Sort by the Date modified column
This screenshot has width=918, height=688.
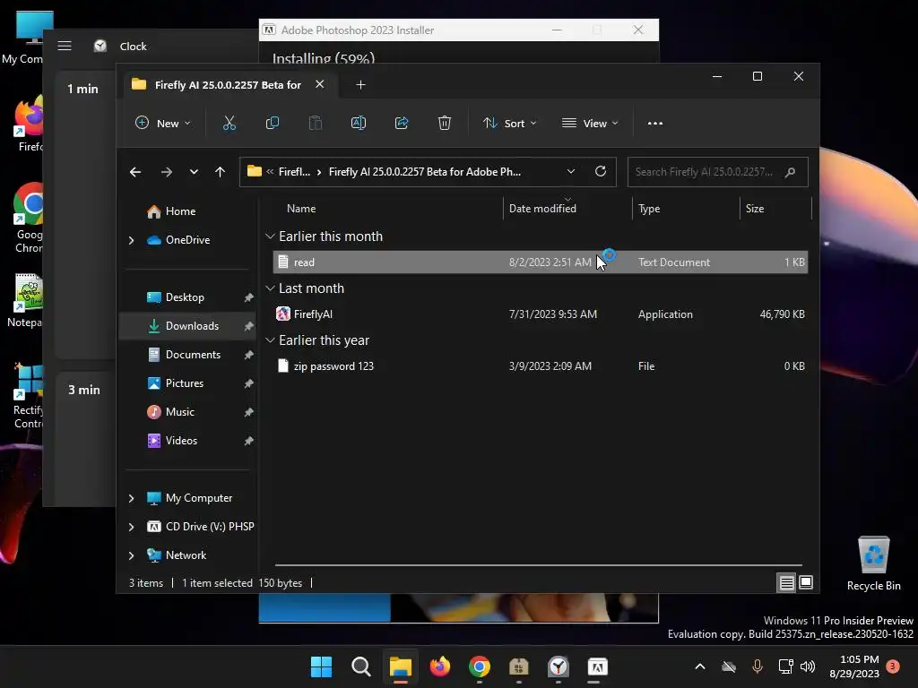[x=542, y=208]
